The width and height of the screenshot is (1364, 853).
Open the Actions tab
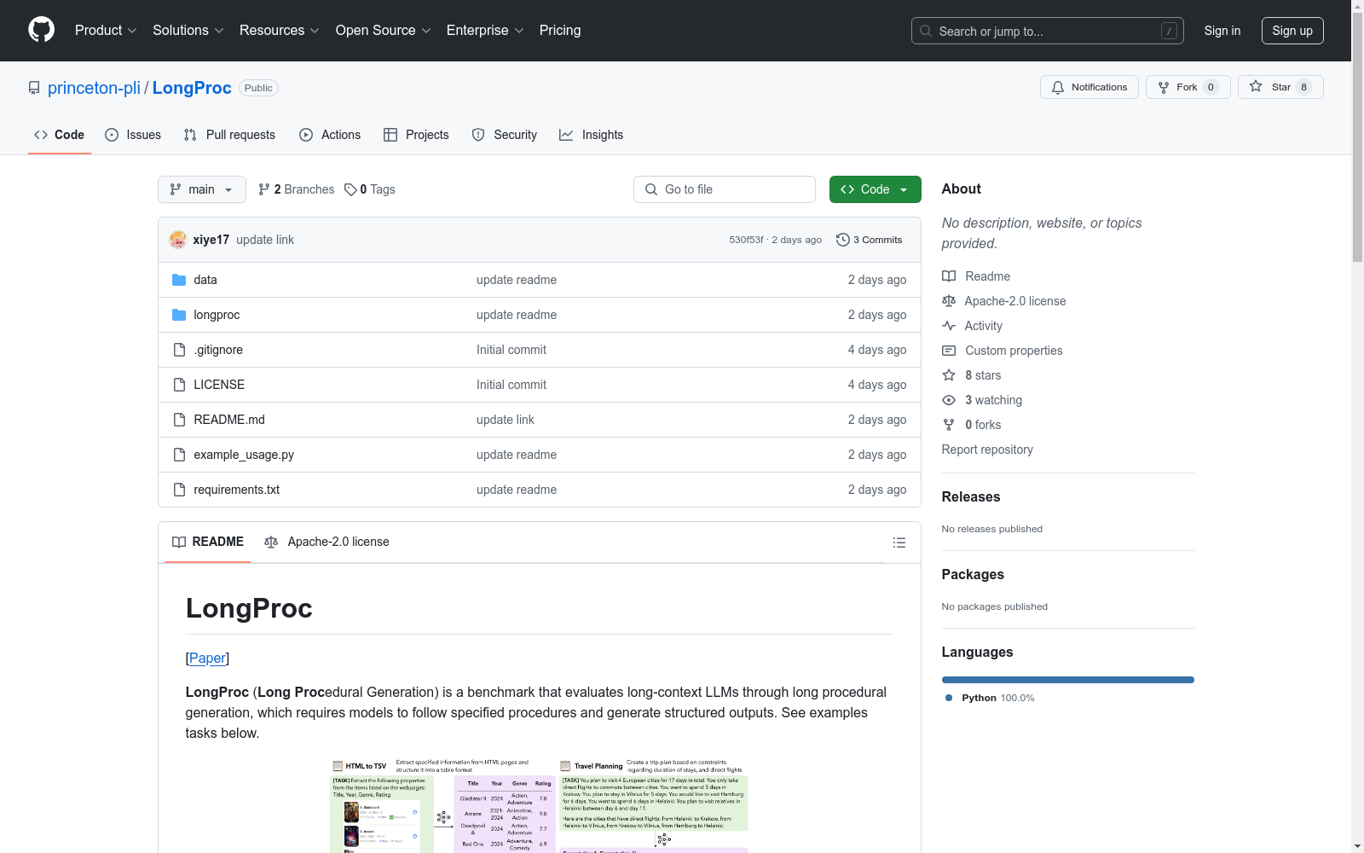point(330,135)
